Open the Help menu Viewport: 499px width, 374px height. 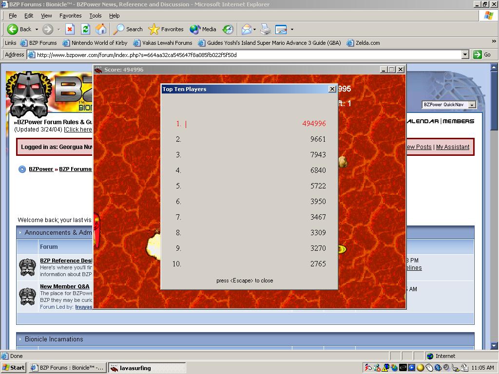tap(114, 16)
